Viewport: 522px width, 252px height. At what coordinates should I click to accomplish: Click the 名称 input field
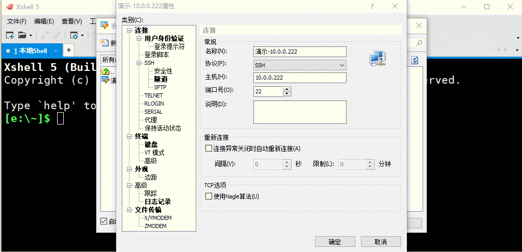[x=300, y=52]
